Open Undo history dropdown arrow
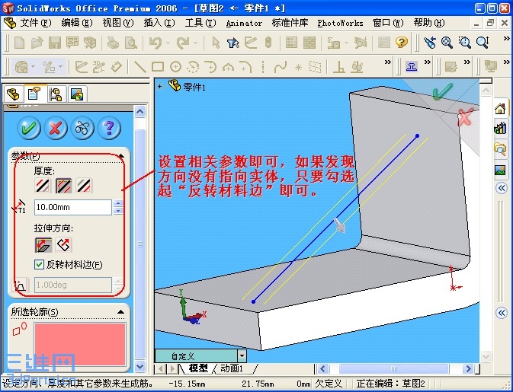 coord(168,43)
